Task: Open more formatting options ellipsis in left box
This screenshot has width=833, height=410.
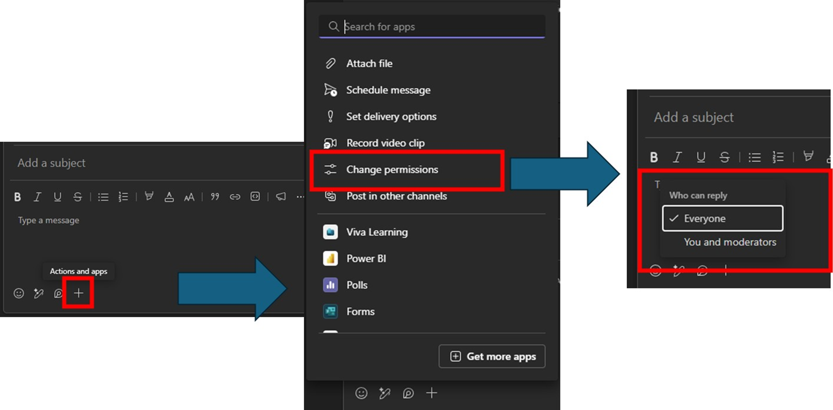Action: [300, 197]
